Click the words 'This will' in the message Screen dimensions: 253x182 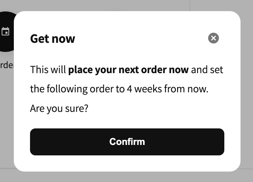click(x=48, y=70)
